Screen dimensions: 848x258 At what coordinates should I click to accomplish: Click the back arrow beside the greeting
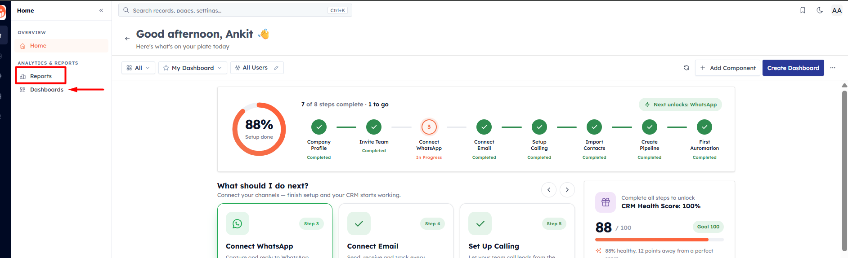[127, 39]
